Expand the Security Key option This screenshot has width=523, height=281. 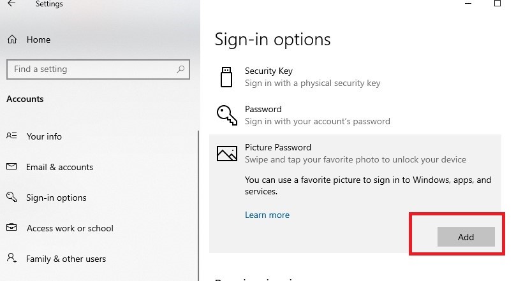point(313,77)
